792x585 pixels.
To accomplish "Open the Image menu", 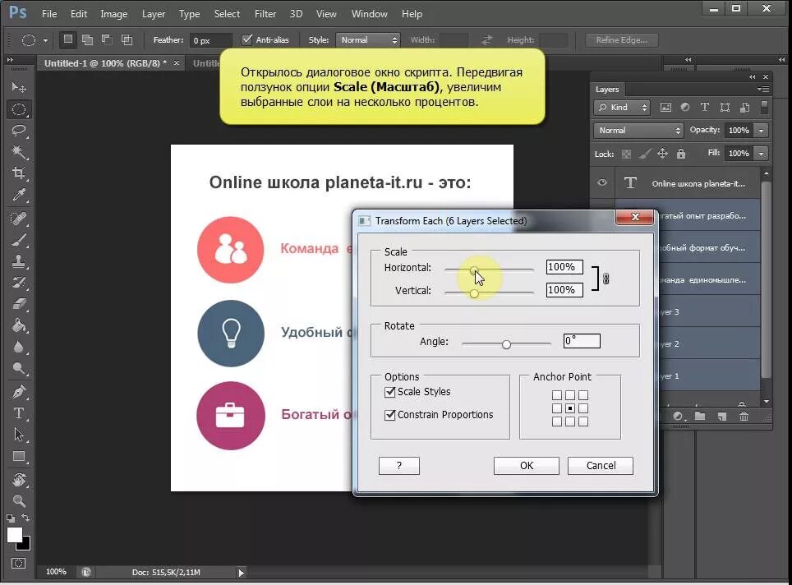I will (x=113, y=14).
